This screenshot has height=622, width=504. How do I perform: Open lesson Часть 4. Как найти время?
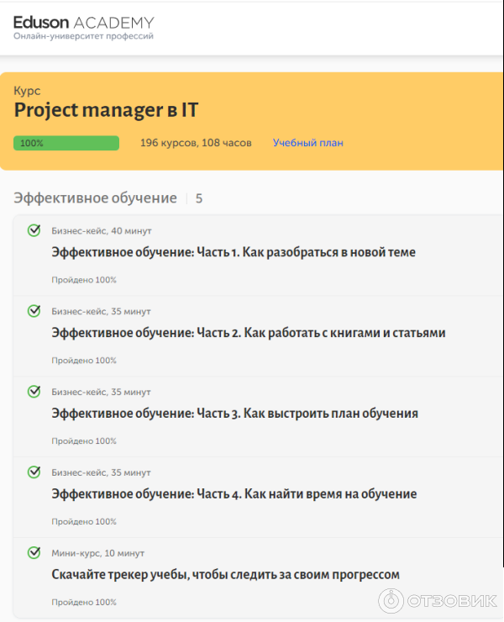coord(234,494)
